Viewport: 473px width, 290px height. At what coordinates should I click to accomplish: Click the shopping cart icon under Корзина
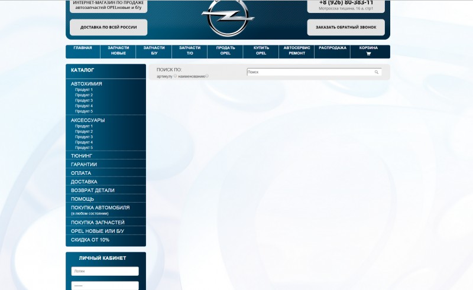click(368, 54)
